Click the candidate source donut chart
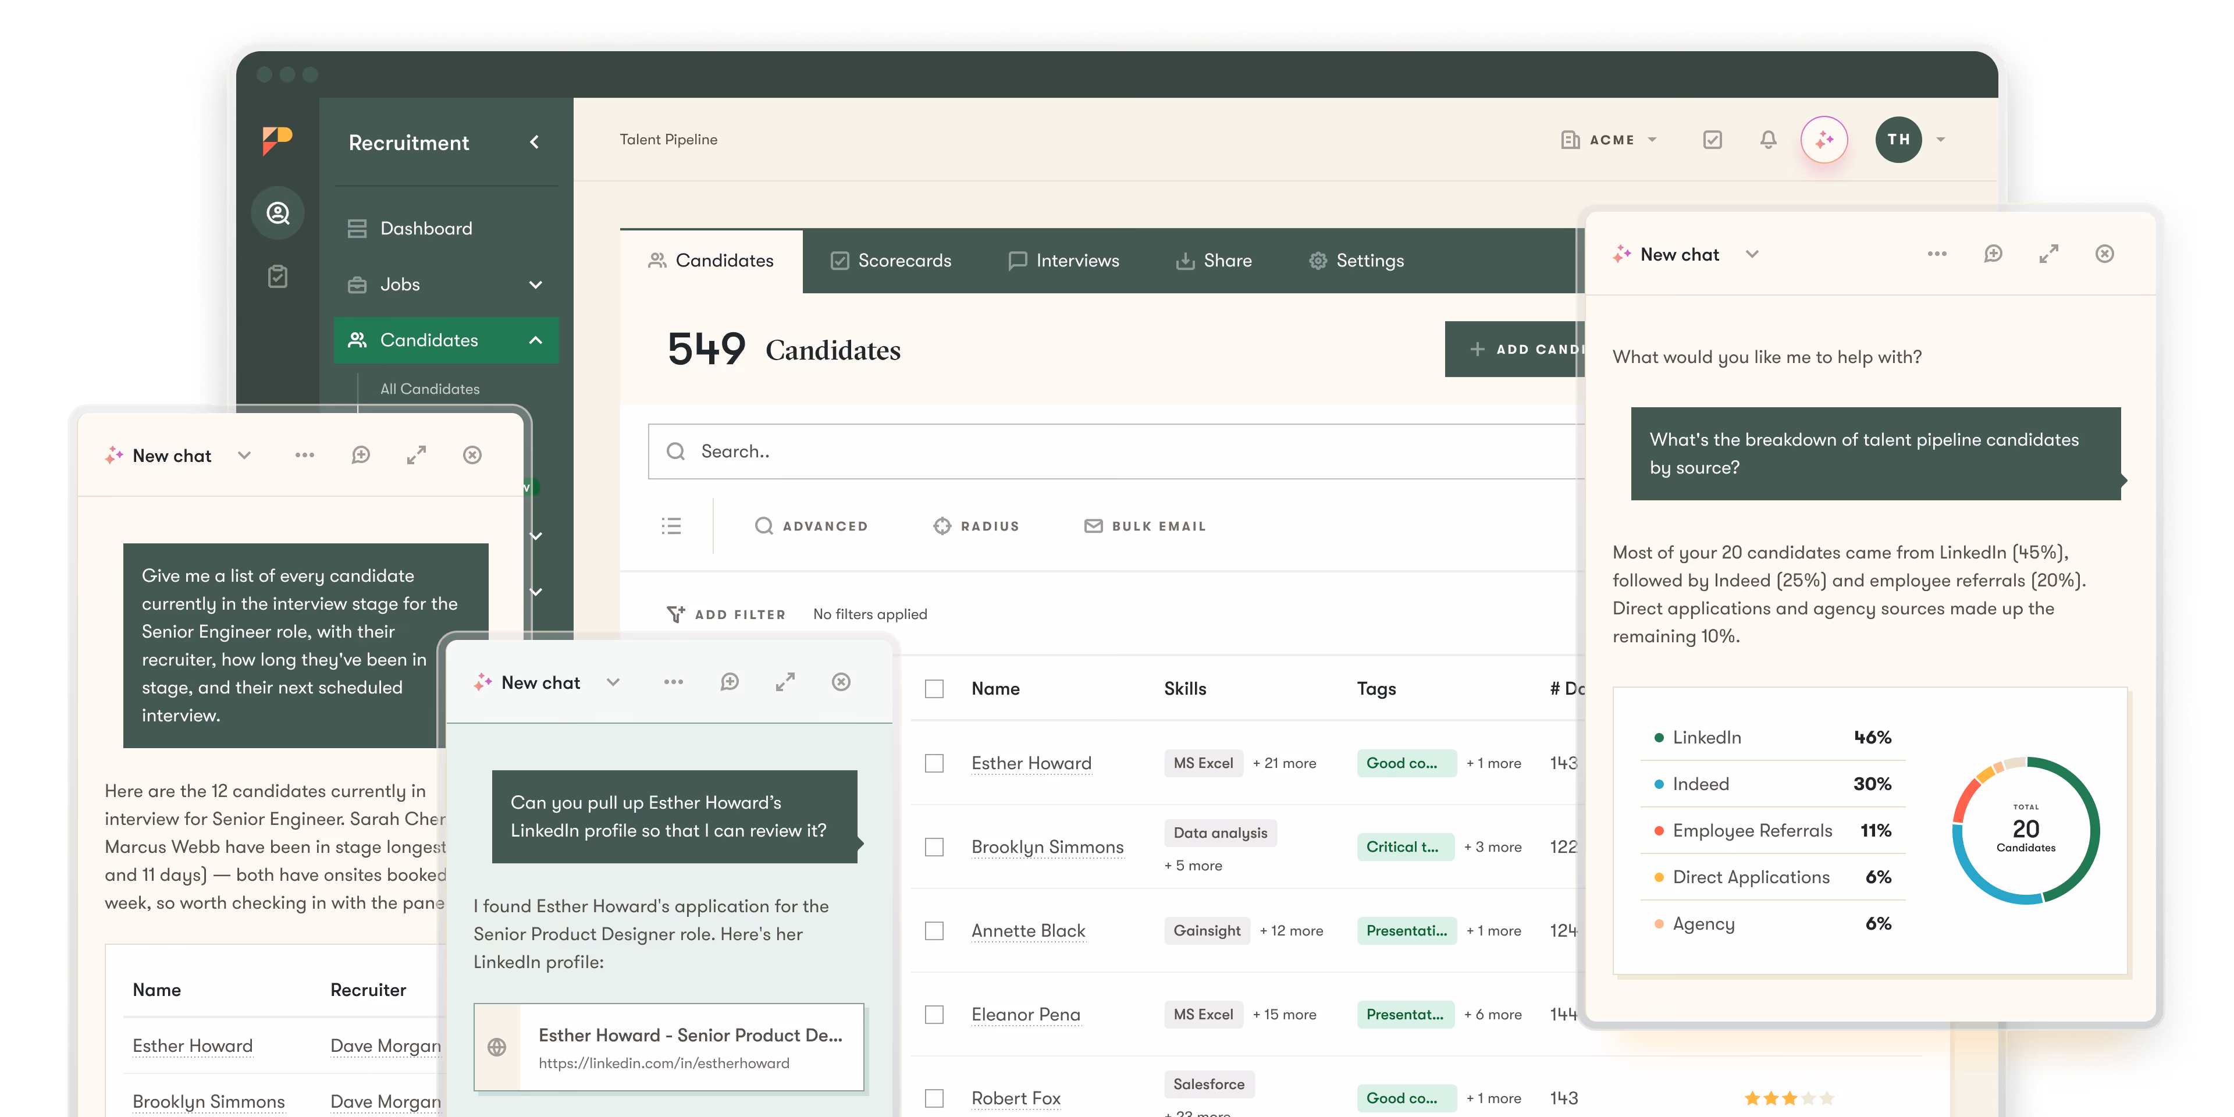The width and height of the screenshot is (2234, 1117). coord(2025,831)
